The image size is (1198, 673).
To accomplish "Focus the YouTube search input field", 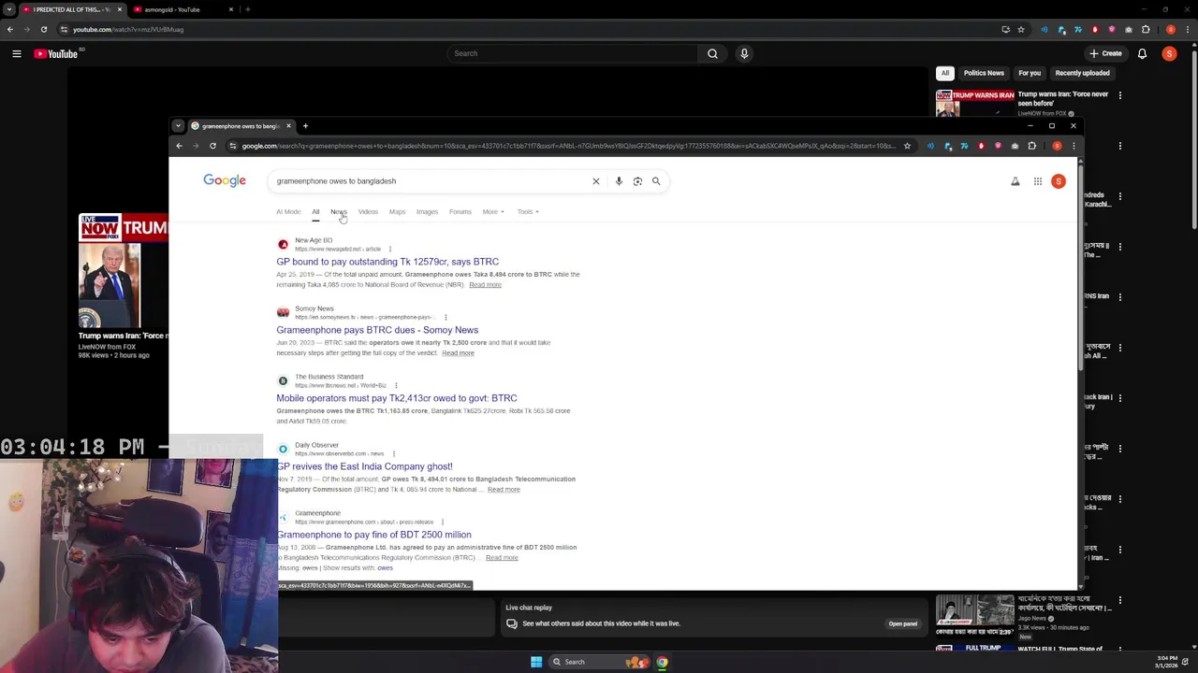I will [x=573, y=53].
